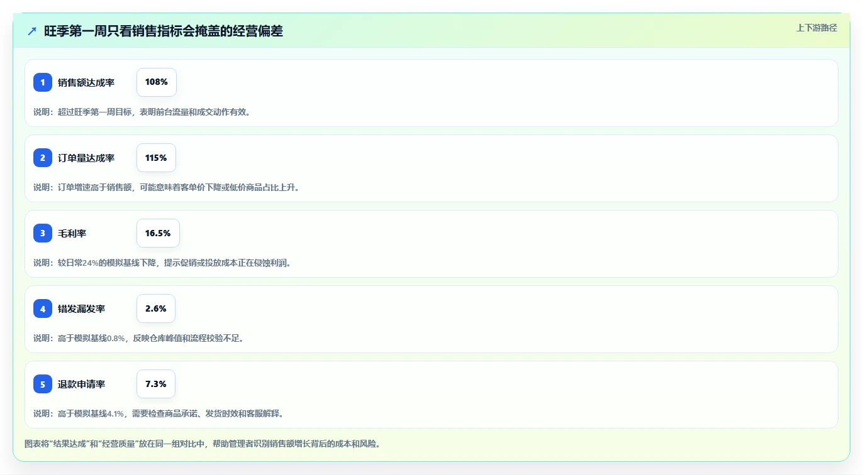Viewport: 863px width, 475px height.
Task: Click the 毛利率 metric label
Action: [x=72, y=233]
